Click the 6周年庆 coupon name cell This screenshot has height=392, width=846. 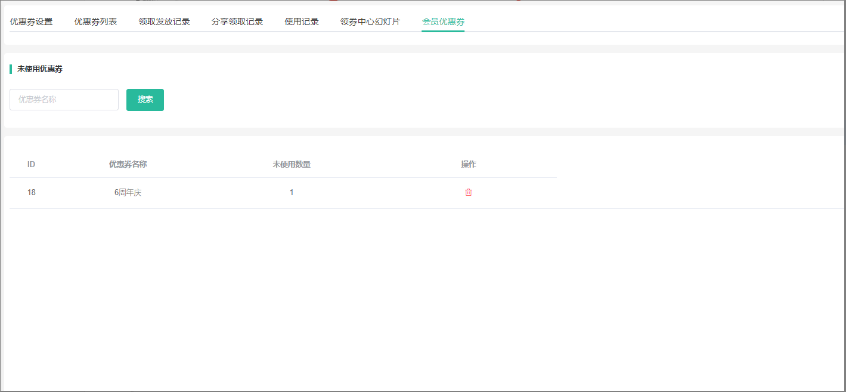[128, 193]
